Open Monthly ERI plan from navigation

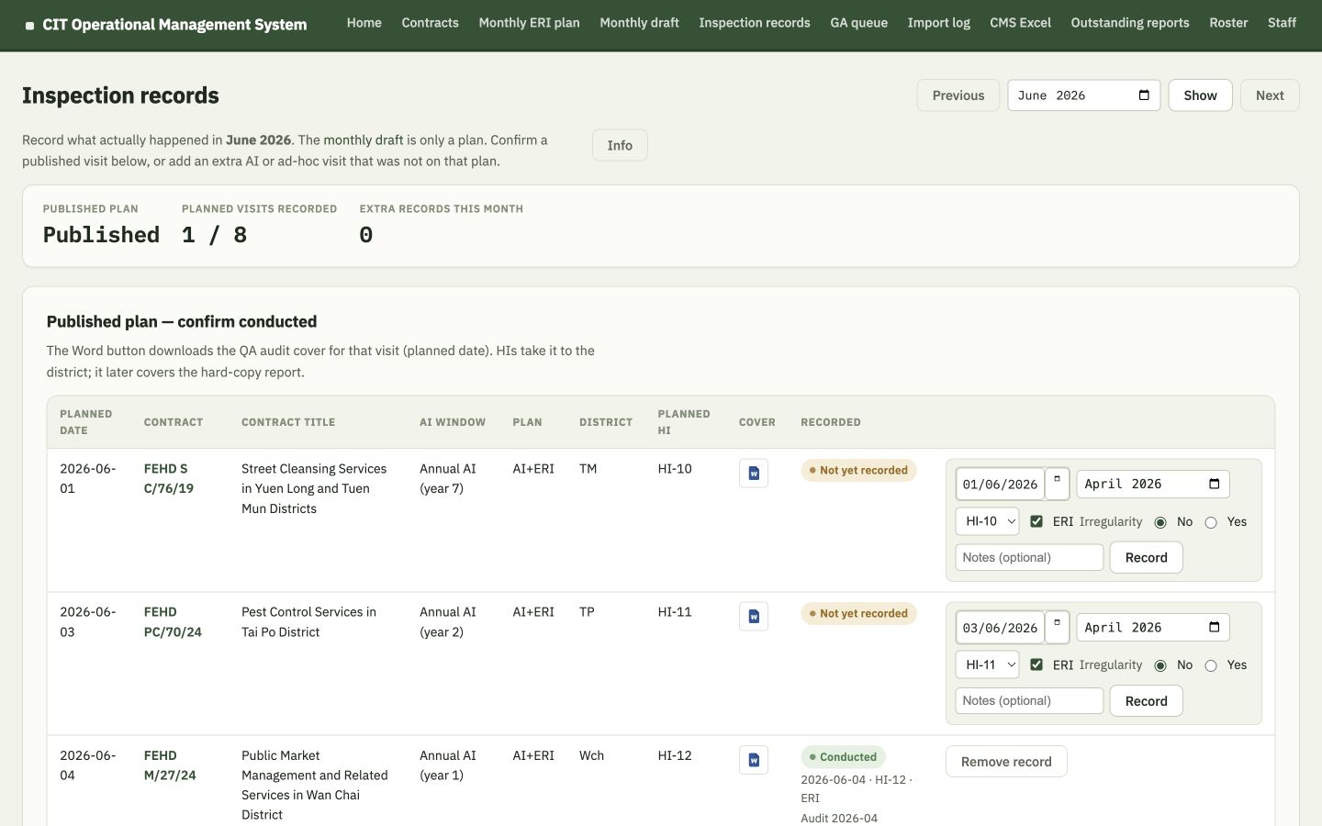point(529,23)
